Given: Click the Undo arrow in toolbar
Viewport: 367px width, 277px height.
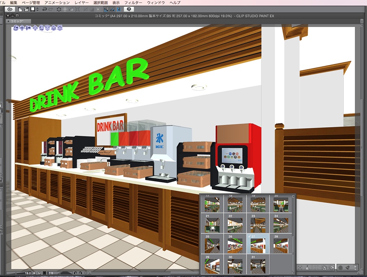Looking at the screenshot, I should click(44, 10).
